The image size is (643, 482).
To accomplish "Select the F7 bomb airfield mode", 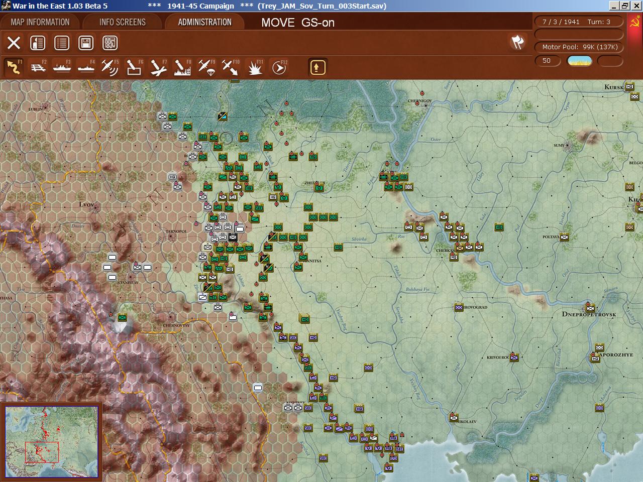I will [158, 67].
